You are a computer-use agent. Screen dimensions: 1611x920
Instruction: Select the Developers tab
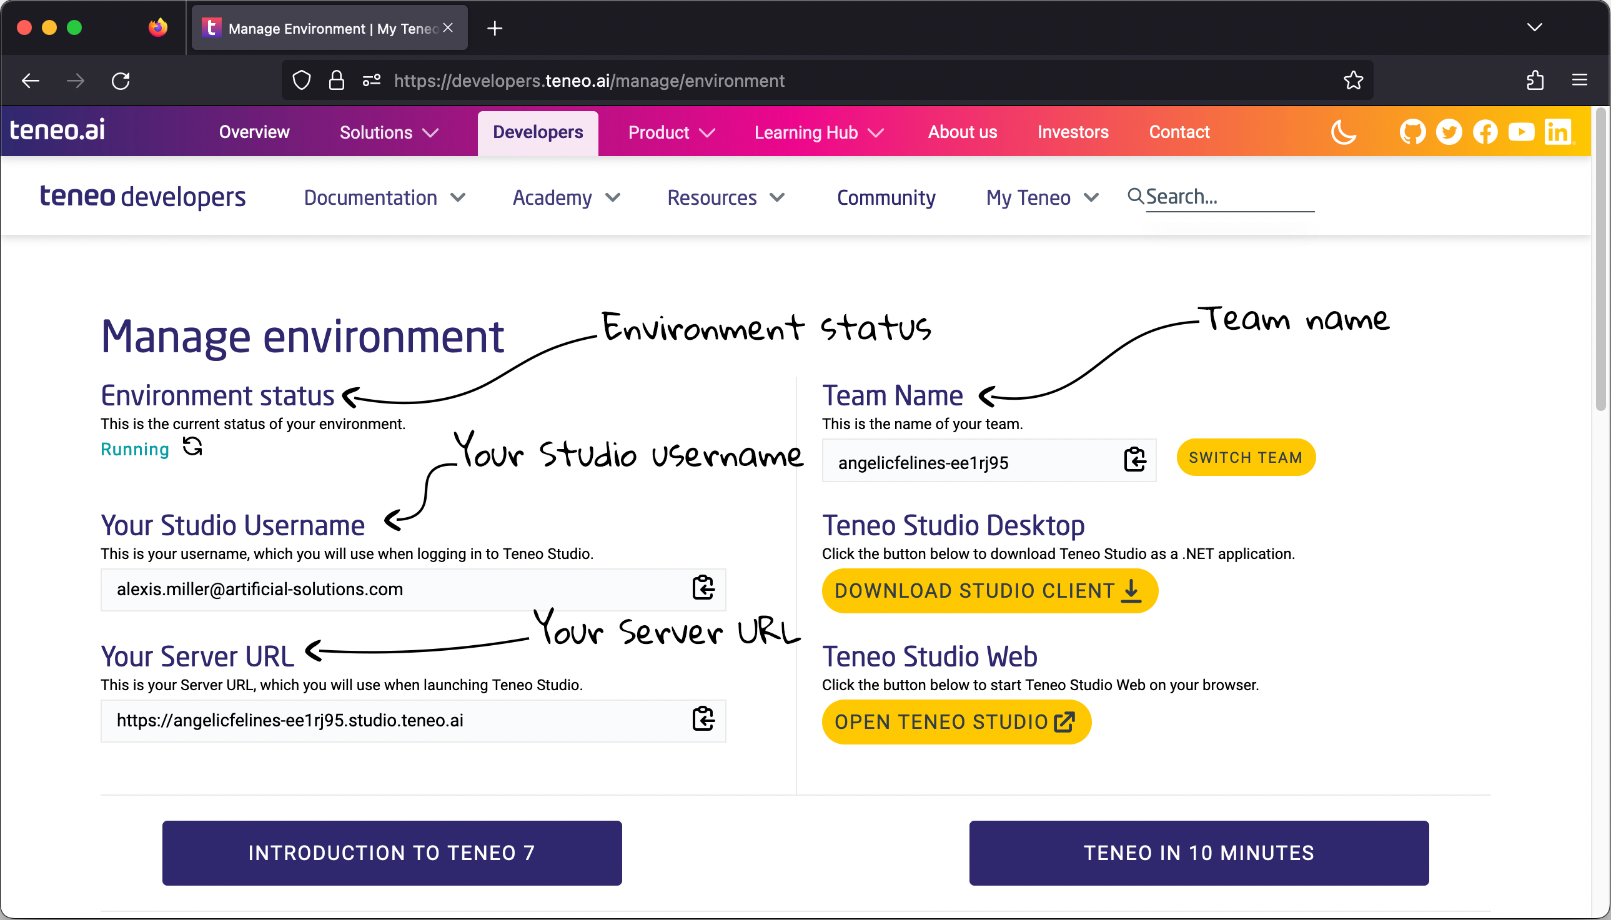point(538,132)
